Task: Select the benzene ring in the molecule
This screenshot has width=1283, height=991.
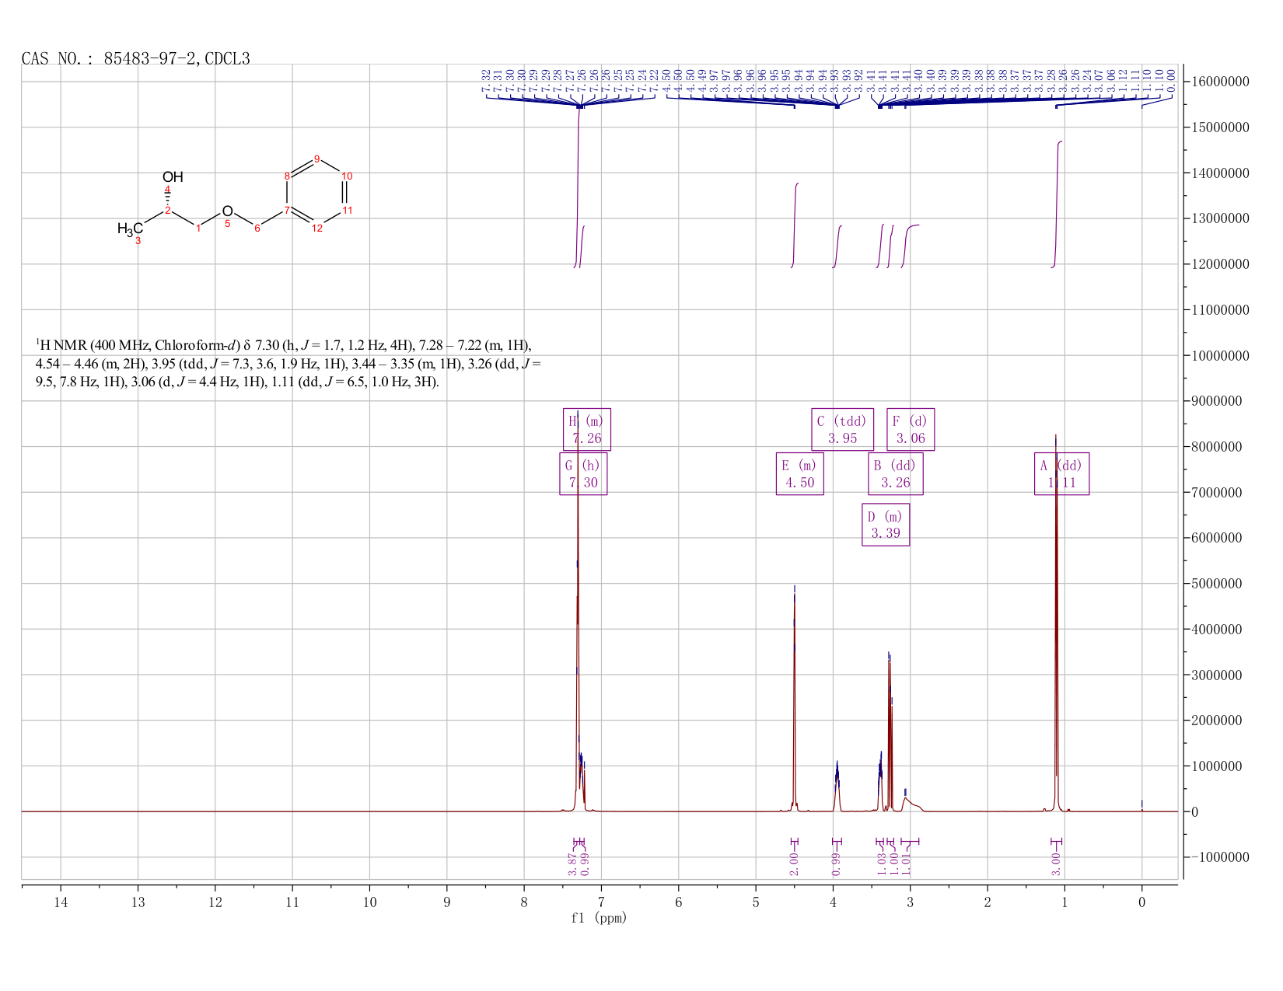Action: pos(316,194)
